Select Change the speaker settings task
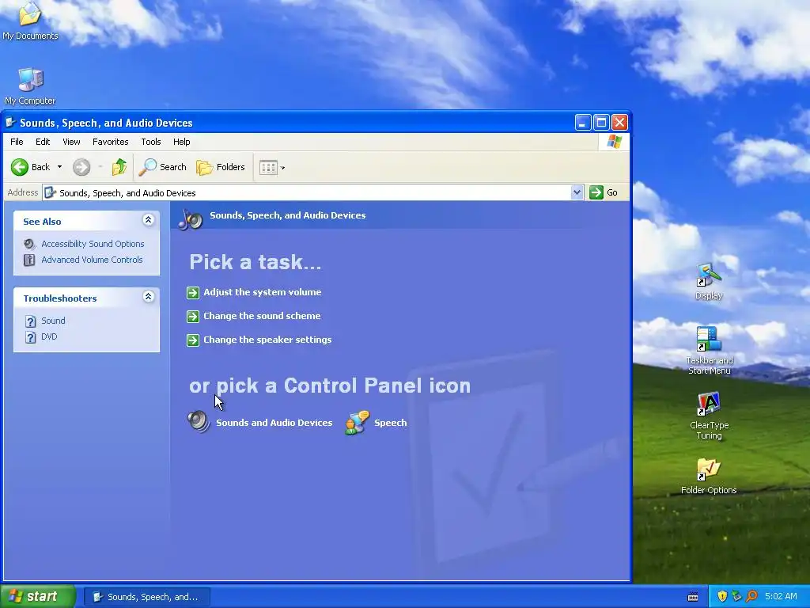The image size is (810, 608). tap(267, 340)
